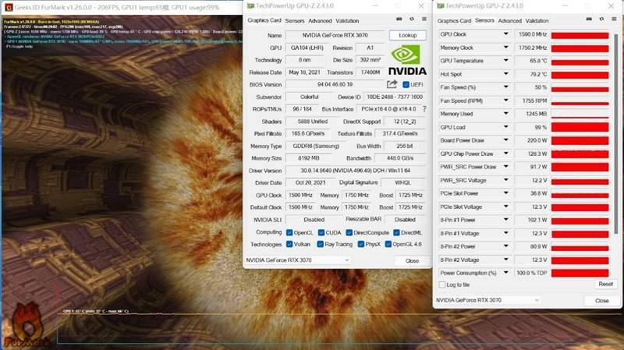Click the Bus Interface question mark
Image resolution: width=624 pixels, height=350 pixels.
[x=424, y=108]
